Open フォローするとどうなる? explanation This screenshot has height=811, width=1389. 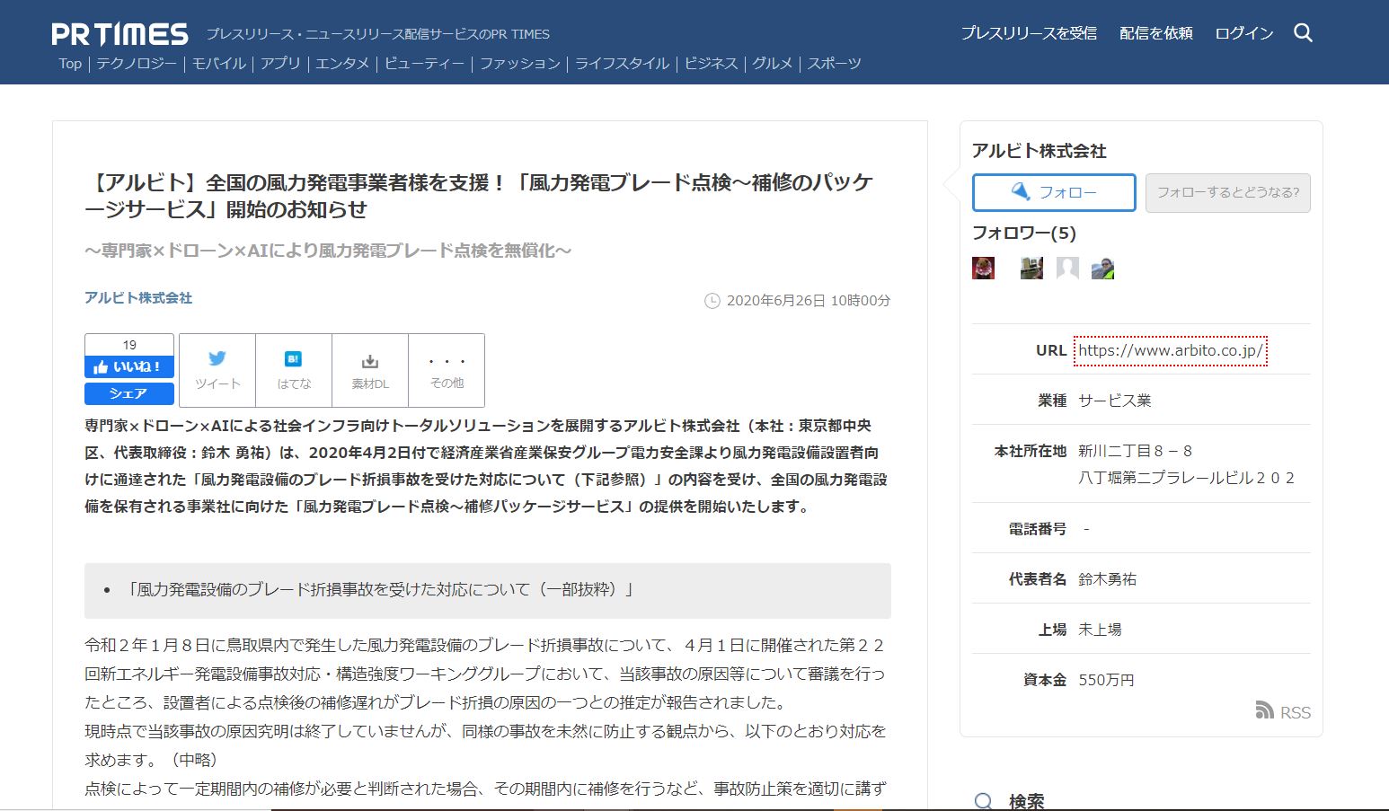1227,192
